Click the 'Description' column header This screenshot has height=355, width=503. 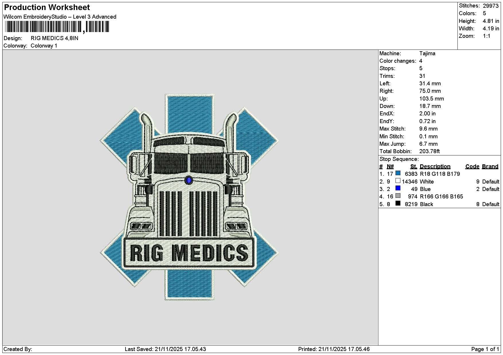point(435,166)
